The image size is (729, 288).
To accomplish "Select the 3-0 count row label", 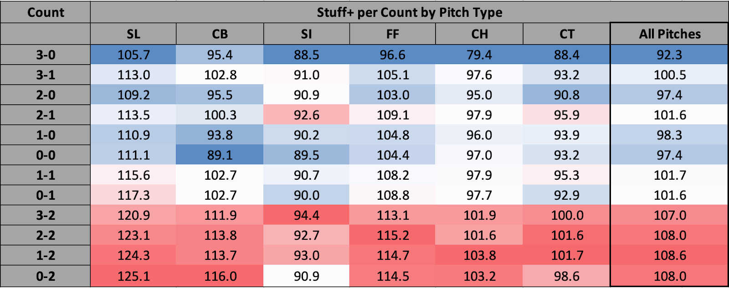I will [x=46, y=55].
